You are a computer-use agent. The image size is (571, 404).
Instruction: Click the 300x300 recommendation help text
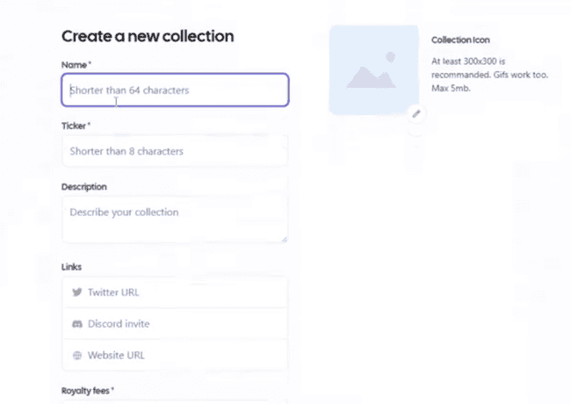pyautogui.click(x=489, y=75)
